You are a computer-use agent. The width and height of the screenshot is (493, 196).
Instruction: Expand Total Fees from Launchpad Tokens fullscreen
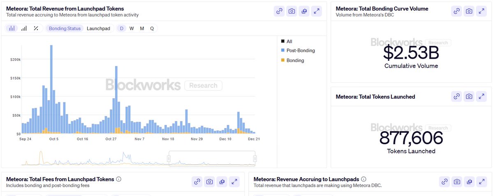[x=234, y=182]
